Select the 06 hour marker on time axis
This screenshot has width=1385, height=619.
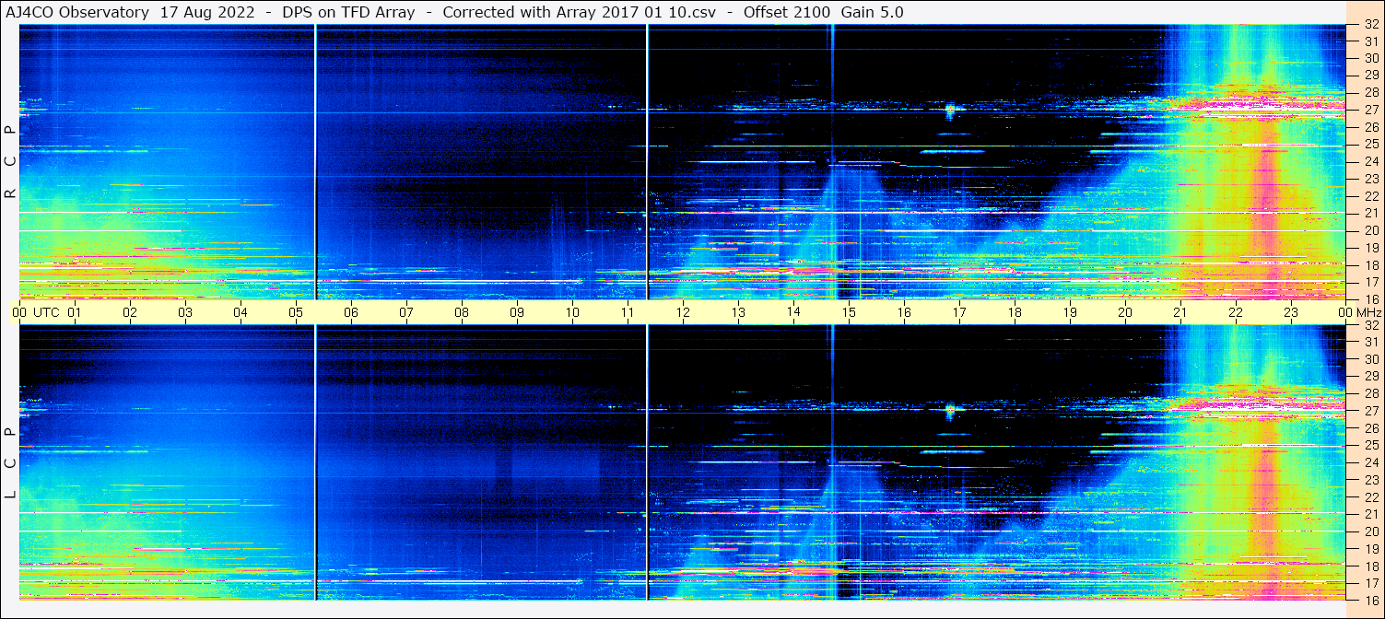pos(351,312)
